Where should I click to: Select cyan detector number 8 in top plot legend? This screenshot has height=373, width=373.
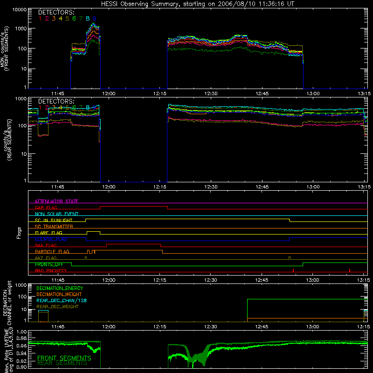point(88,18)
